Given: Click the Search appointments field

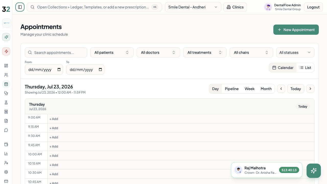Looking at the screenshot, I should pyautogui.click(x=56, y=52).
